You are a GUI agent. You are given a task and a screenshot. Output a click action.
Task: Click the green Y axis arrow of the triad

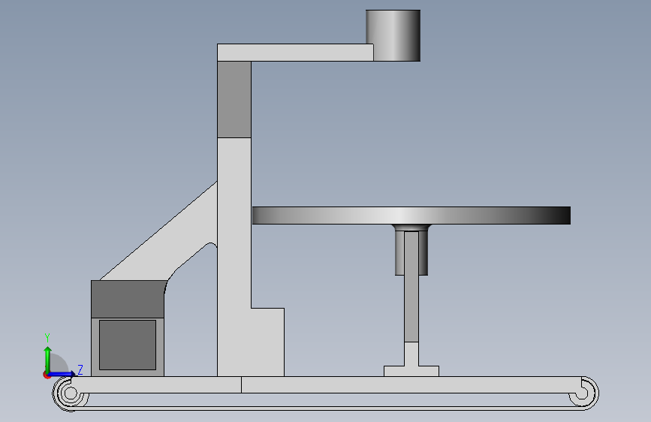(48, 359)
